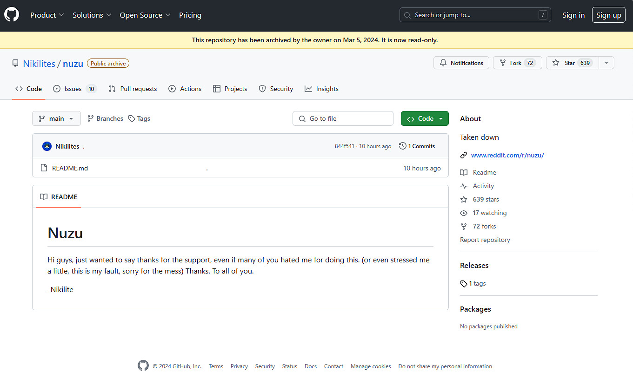Open the www.reddit.com/r/nuzu/ link

point(507,155)
